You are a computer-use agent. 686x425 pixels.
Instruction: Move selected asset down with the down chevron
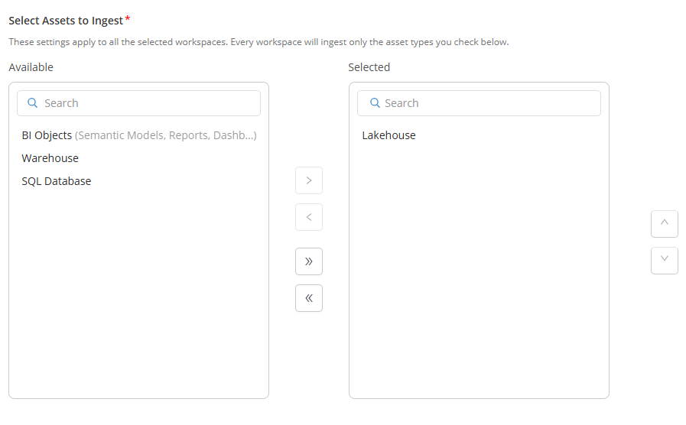[664, 261]
